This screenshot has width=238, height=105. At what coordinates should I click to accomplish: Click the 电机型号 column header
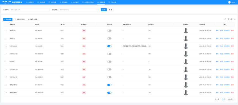tap(151, 25)
